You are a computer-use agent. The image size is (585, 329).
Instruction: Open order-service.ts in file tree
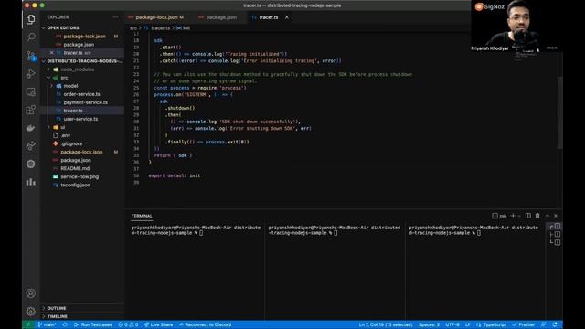coord(81,94)
